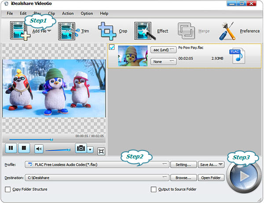This screenshot has width=264, height=203.
Task: Select the Po Pow Pay.flac filename text
Action: pyautogui.click(x=191, y=48)
